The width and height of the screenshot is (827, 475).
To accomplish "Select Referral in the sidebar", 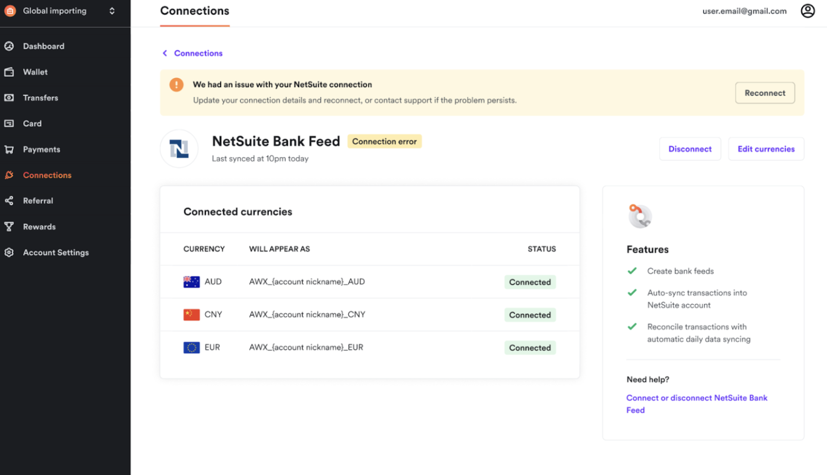I will pyautogui.click(x=38, y=201).
